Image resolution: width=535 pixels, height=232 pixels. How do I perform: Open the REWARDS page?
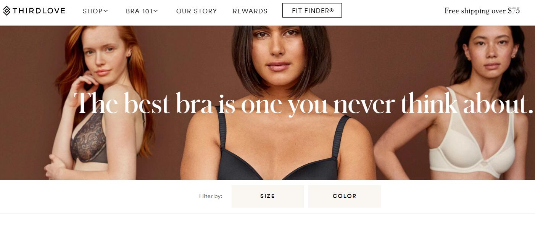click(250, 11)
